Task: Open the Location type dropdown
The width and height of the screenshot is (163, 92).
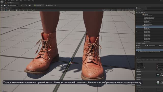Action: coord(140,64)
